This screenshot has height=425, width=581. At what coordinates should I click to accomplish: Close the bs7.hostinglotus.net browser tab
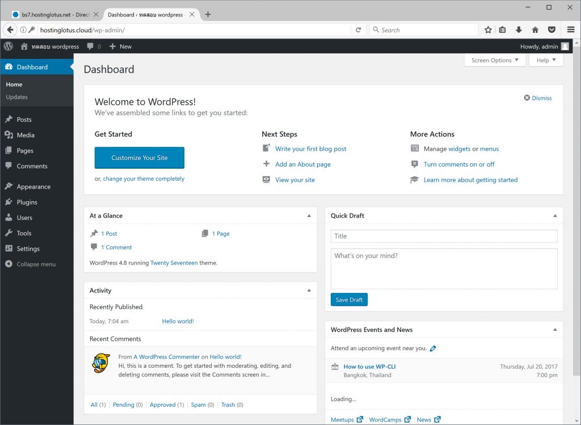point(96,14)
